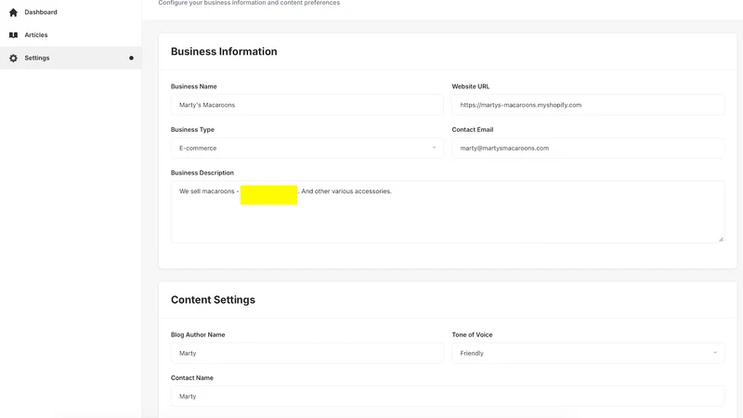Click the Tone of Voice label
This screenshot has width=743, height=418.
pyautogui.click(x=472, y=334)
